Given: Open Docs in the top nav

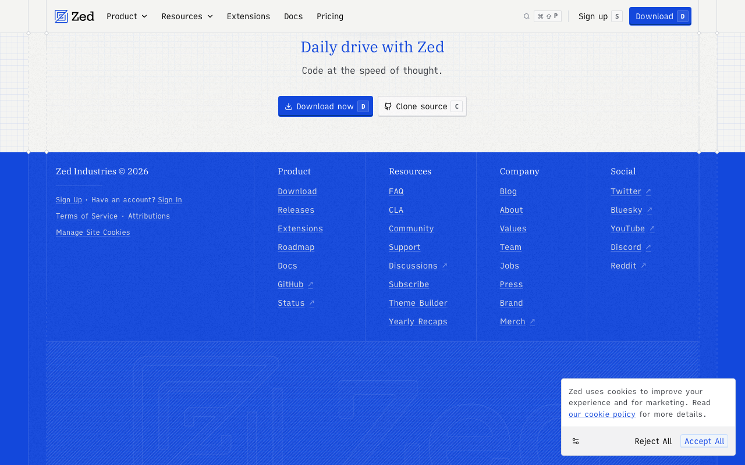Looking at the screenshot, I should coord(293,16).
